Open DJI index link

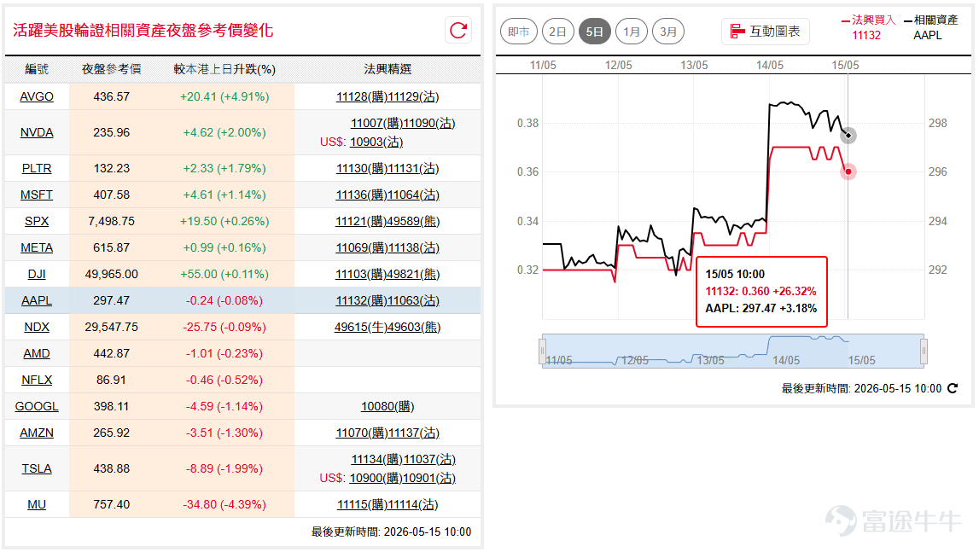37,274
